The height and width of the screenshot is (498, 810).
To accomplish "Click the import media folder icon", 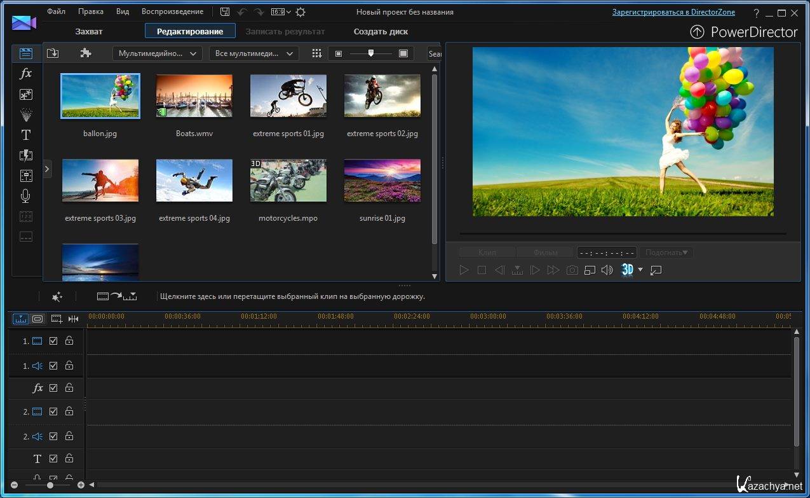I will (x=53, y=53).
